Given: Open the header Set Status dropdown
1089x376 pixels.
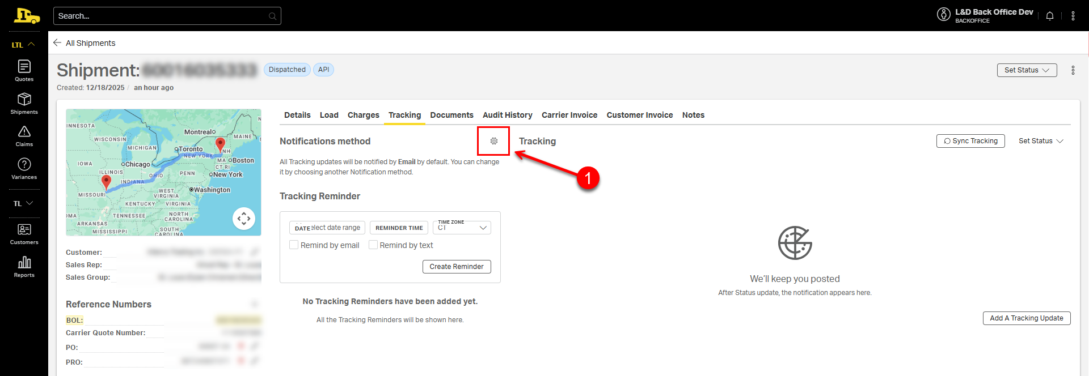Looking at the screenshot, I should [1027, 70].
